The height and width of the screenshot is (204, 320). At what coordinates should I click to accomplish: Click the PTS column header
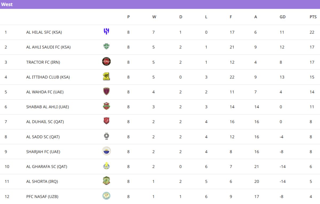tap(313, 17)
